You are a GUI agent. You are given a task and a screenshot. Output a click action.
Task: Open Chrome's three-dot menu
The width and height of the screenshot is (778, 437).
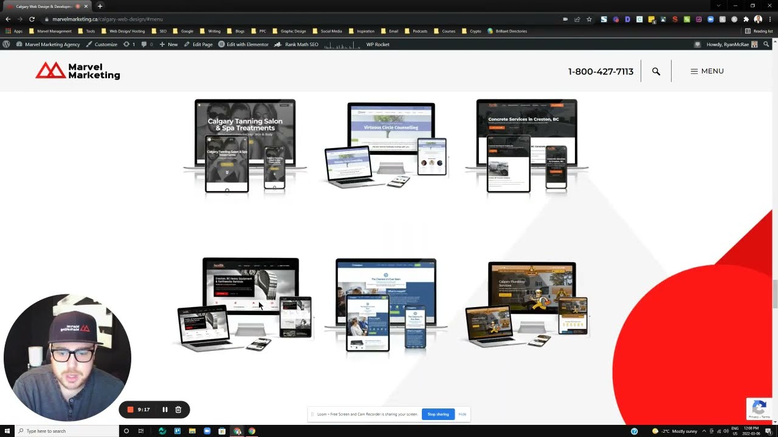(x=770, y=19)
